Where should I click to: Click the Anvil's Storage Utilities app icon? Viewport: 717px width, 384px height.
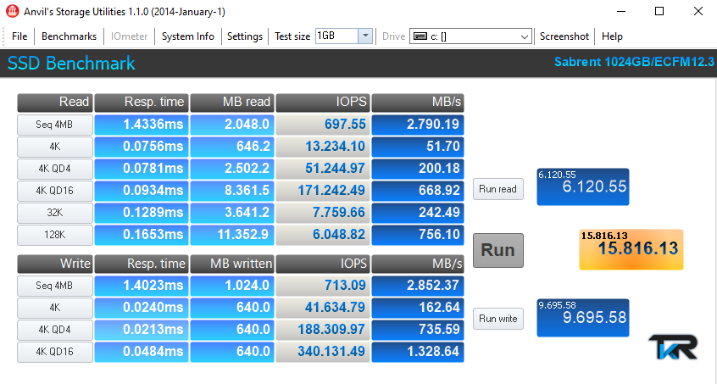pos(13,11)
